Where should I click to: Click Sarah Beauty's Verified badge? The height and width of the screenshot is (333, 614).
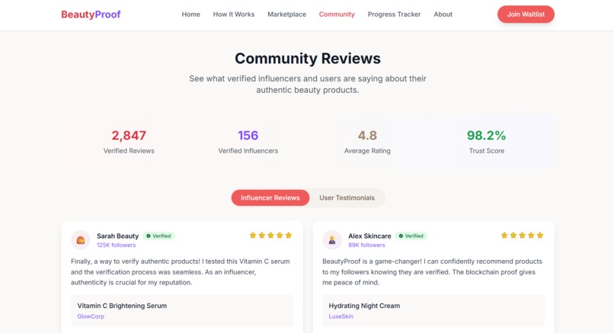158,236
